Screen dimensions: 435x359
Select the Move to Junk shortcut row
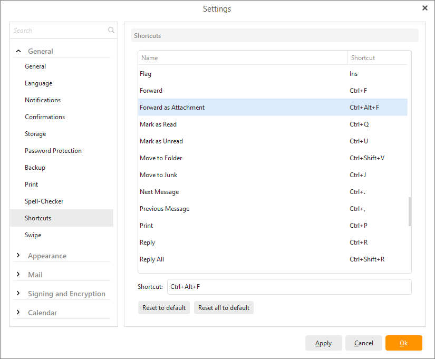(x=211, y=174)
